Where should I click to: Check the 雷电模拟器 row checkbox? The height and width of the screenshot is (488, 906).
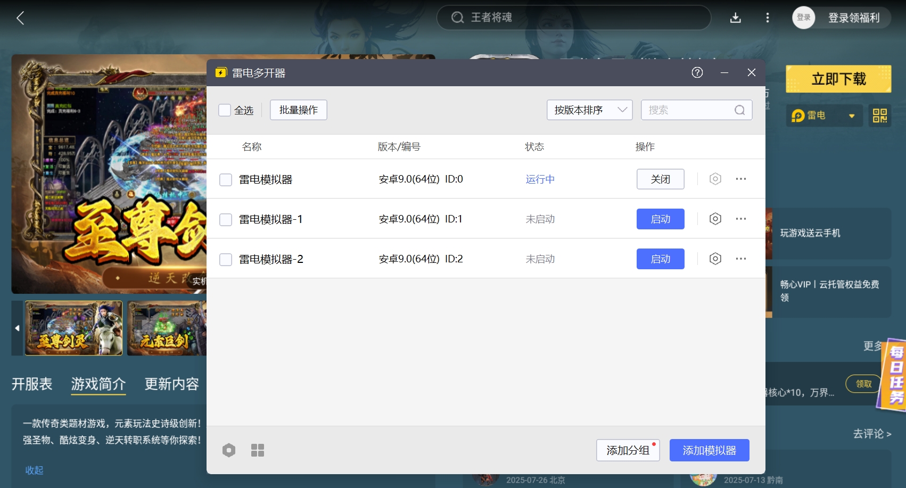point(226,179)
